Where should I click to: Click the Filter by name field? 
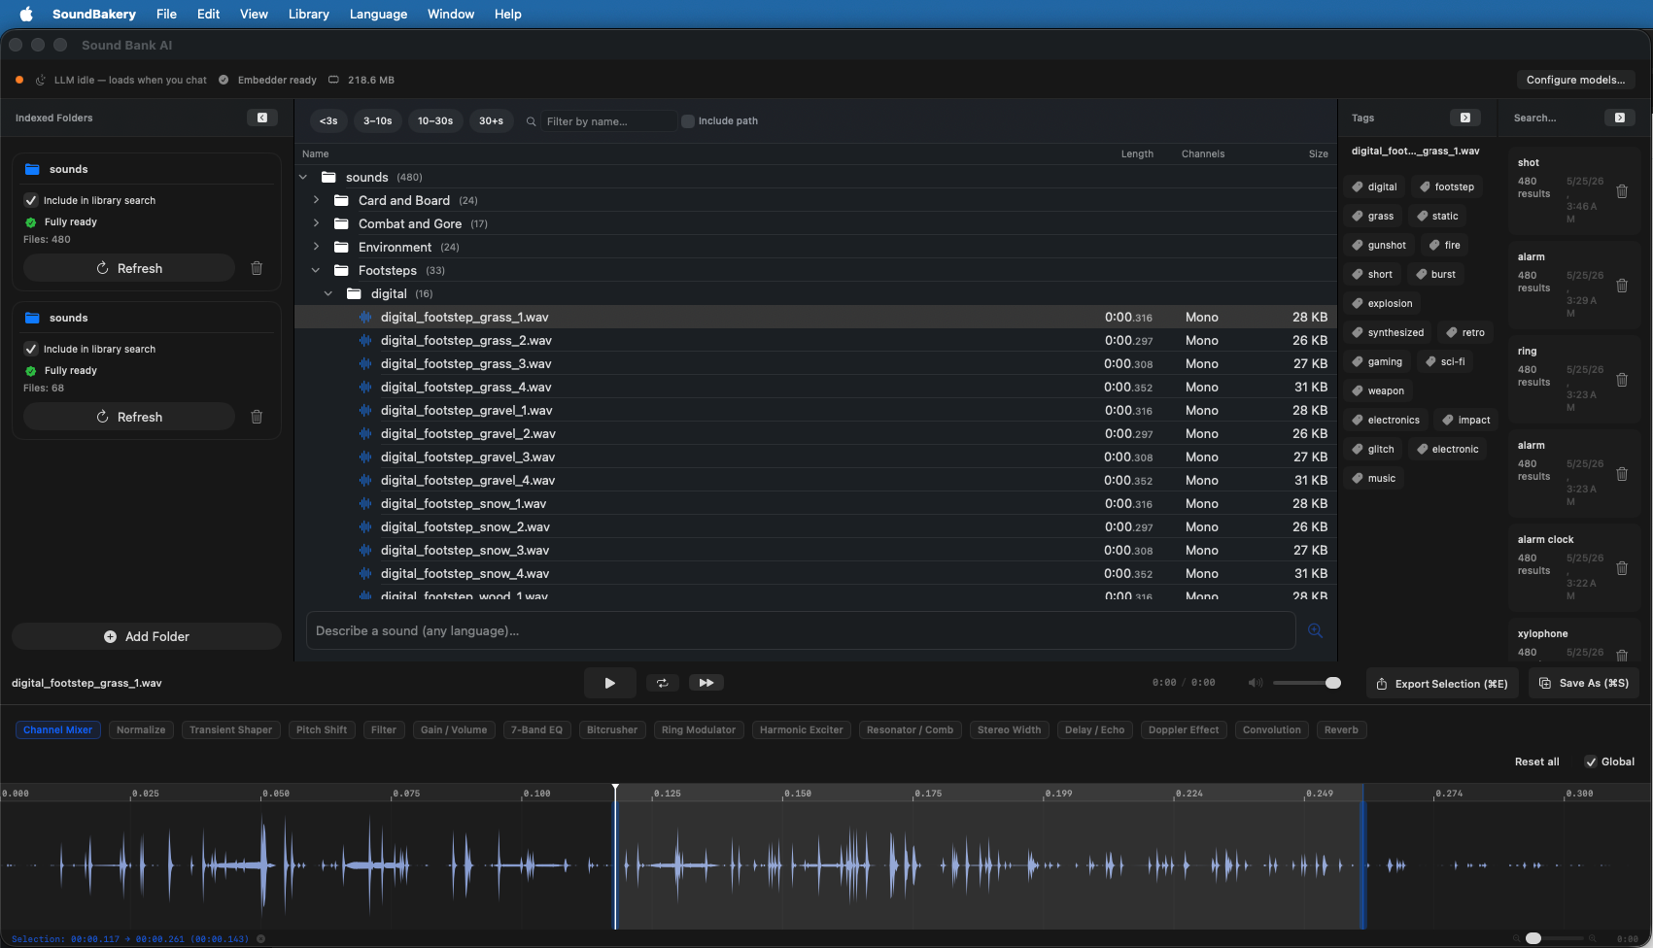click(x=609, y=121)
